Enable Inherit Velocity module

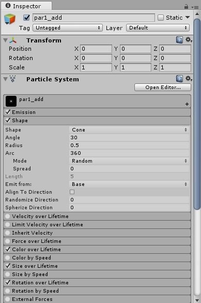8,233
